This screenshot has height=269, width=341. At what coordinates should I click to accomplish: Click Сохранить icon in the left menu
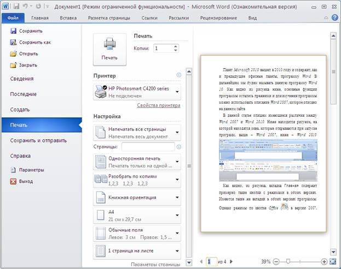[14, 32]
